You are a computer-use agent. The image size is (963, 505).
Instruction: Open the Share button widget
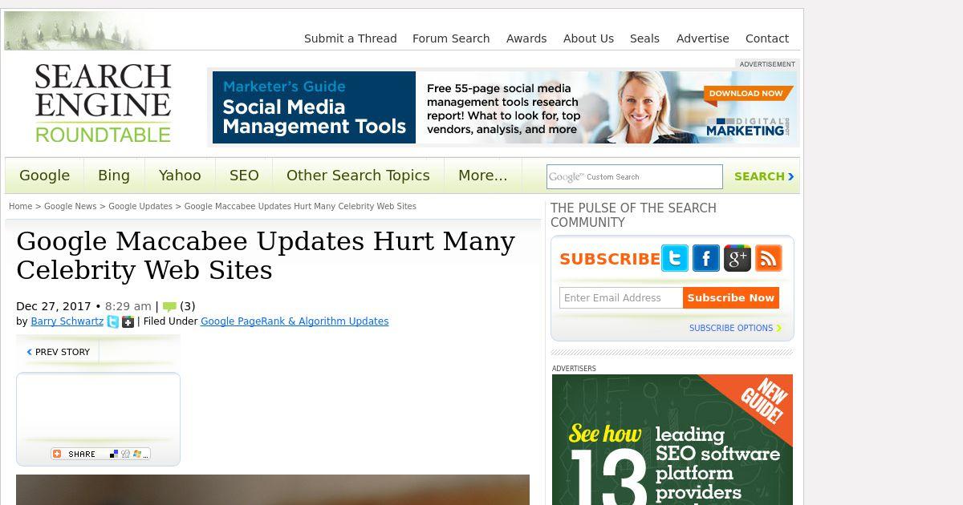pyautogui.click(x=100, y=454)
